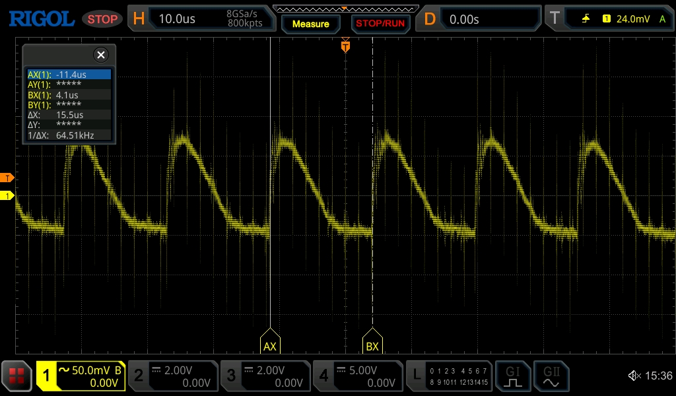This screenshot has height=396, width=676.
Task: Enable channel 4 at 5.00V
Action: [358, 376]
